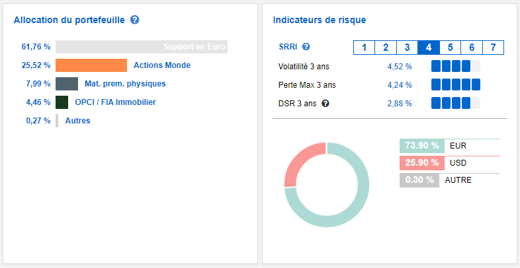Select SRRI level 1 box

(x=364, y=48)
